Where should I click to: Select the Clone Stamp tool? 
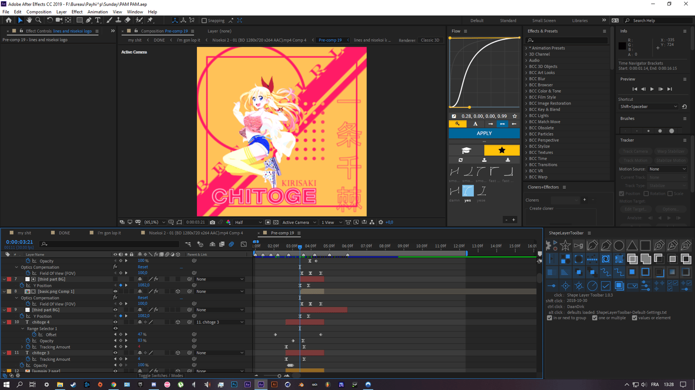point(119,20)
